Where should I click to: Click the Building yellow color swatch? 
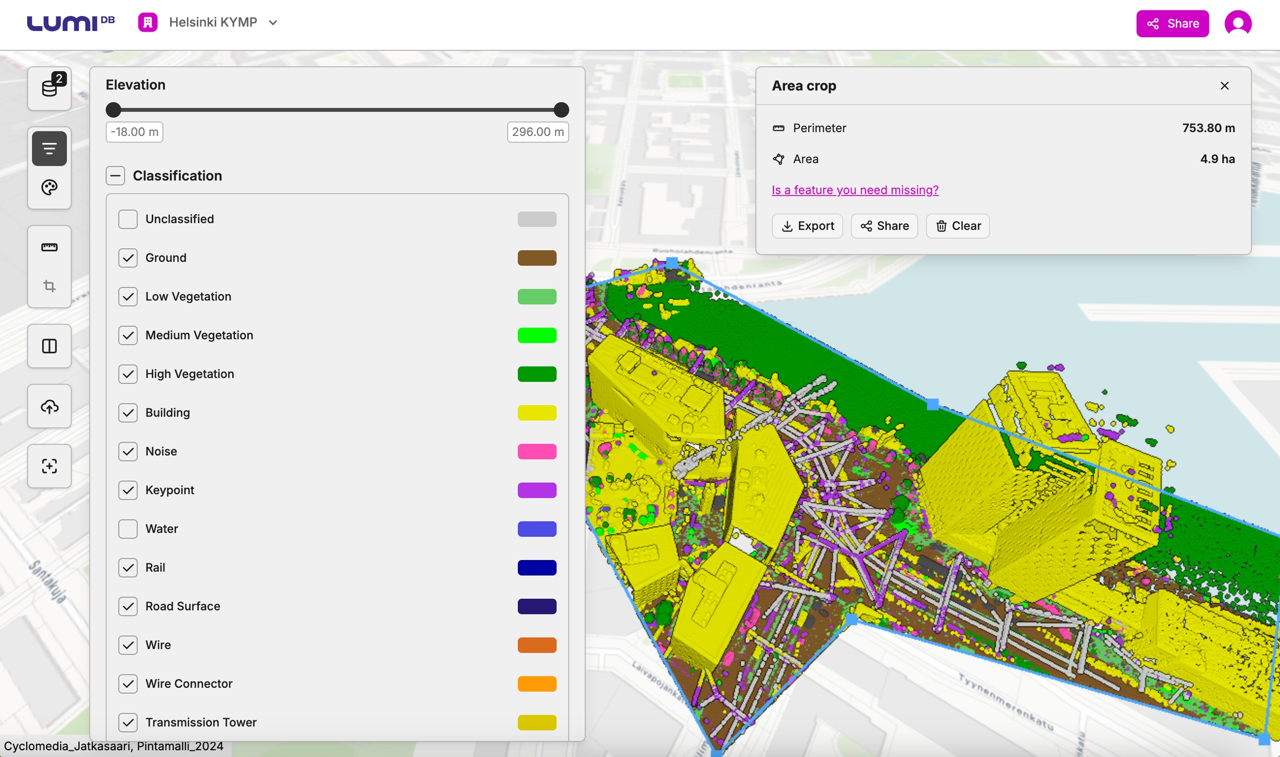tap(537, 413)
